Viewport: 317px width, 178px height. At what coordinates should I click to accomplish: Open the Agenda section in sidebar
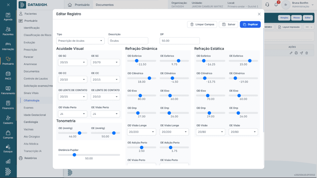click(8, 17)
